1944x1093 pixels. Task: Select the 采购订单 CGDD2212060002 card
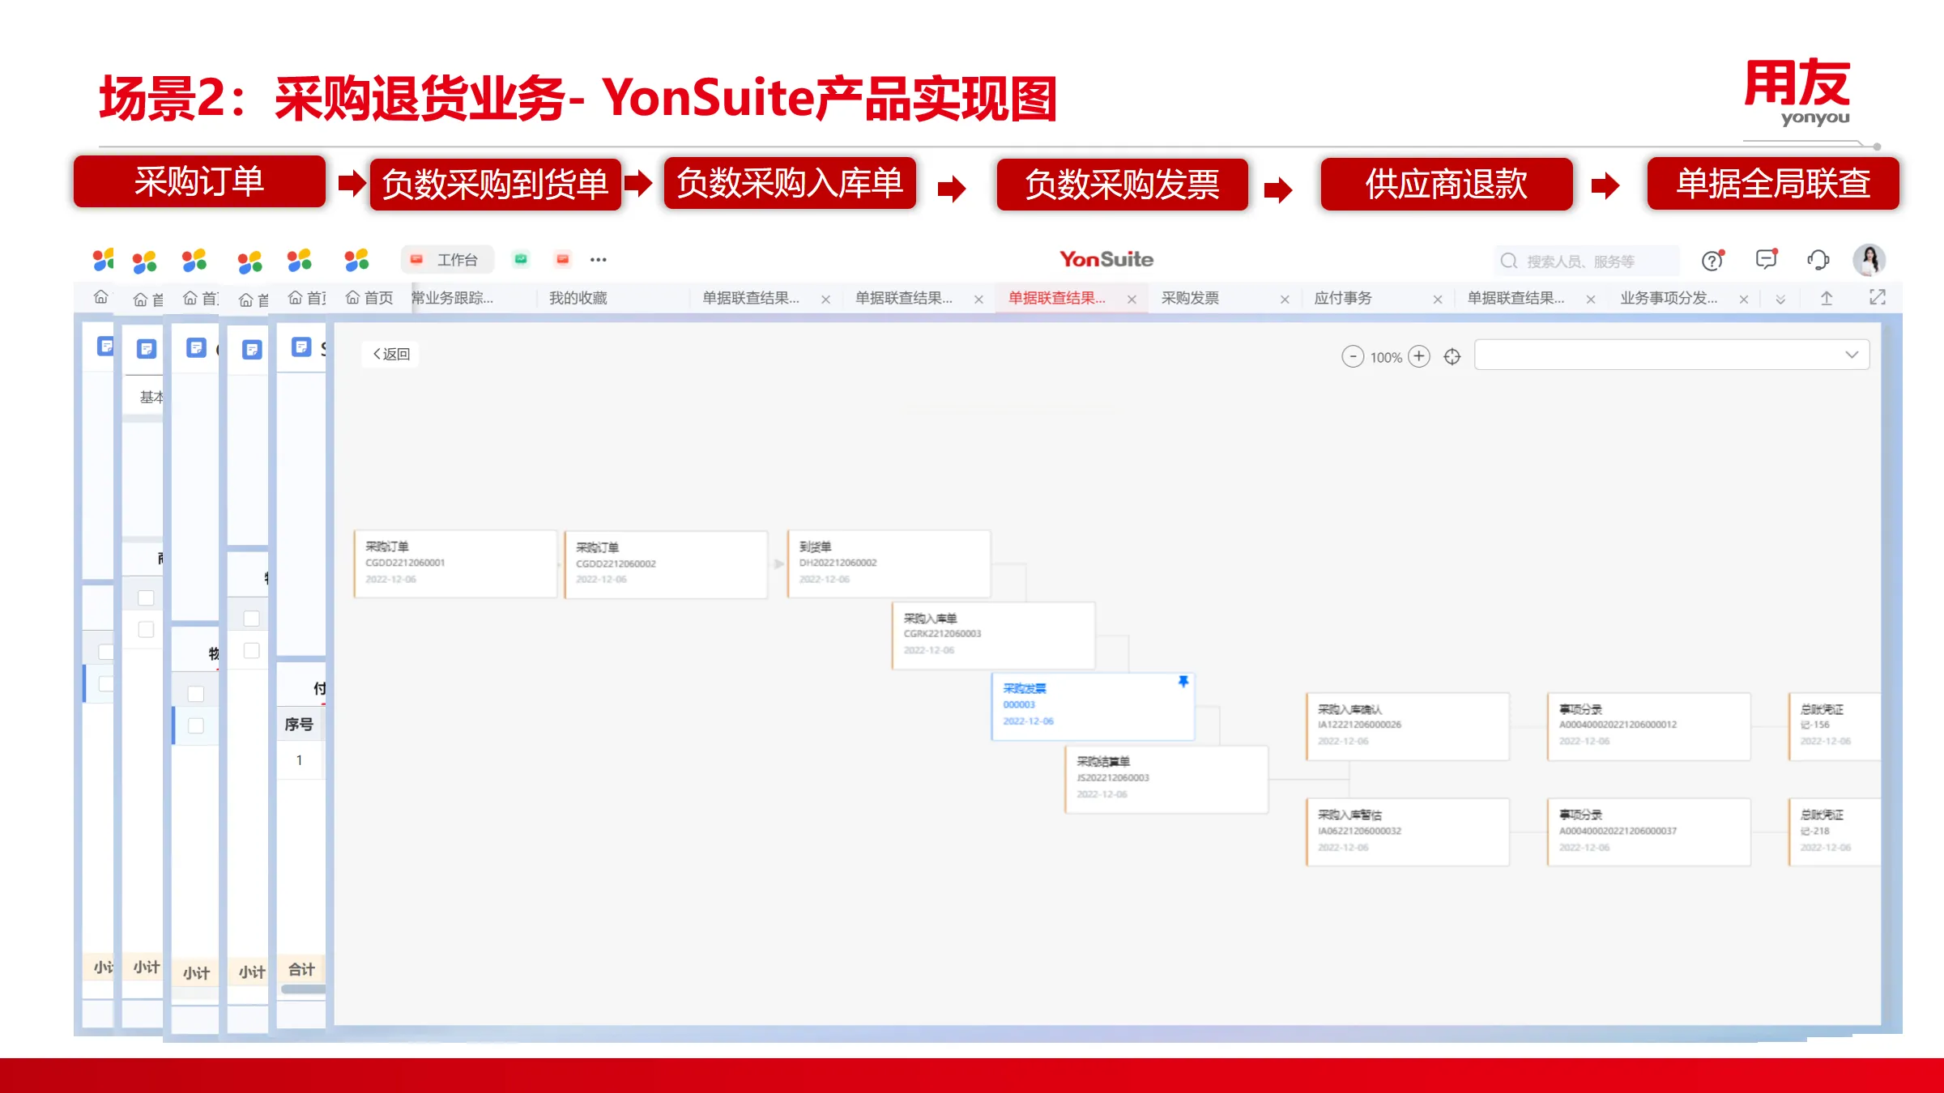pos(666,564)
